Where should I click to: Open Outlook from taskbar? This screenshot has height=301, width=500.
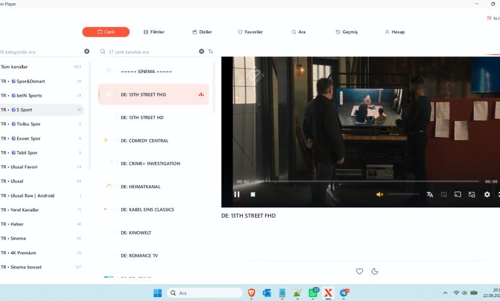(267, 293)
